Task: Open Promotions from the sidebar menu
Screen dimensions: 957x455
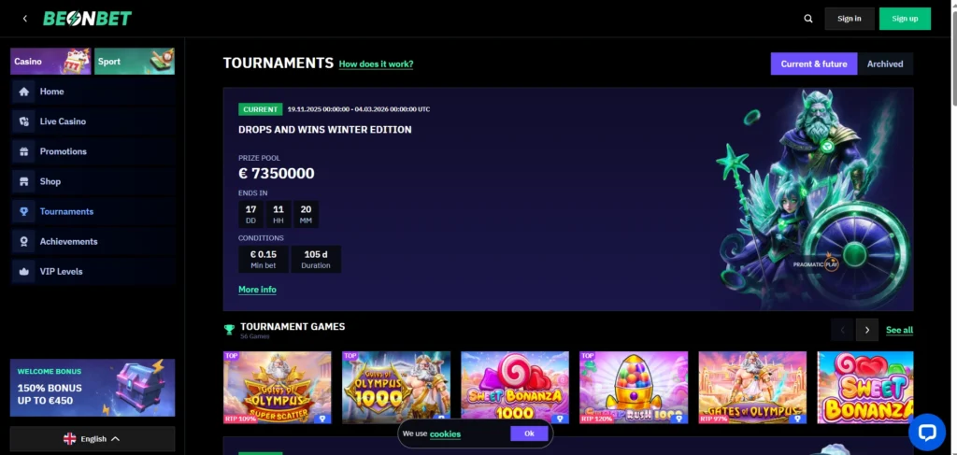Action: (x=63, y=151)
